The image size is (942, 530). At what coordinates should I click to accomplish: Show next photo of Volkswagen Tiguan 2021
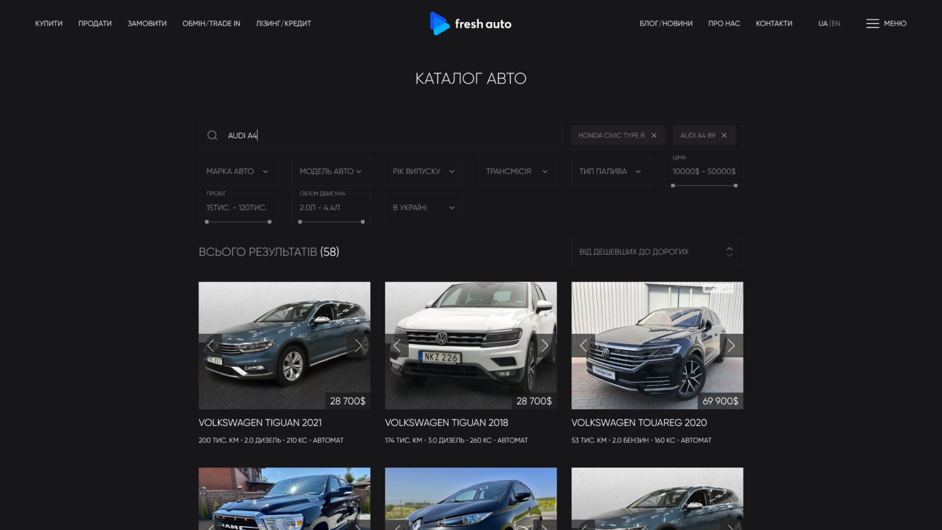[359, 345]
